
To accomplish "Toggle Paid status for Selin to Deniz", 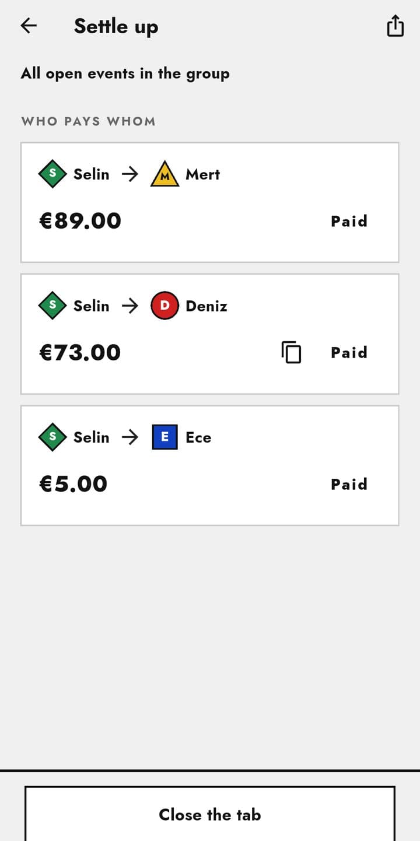I will point(349,352).
